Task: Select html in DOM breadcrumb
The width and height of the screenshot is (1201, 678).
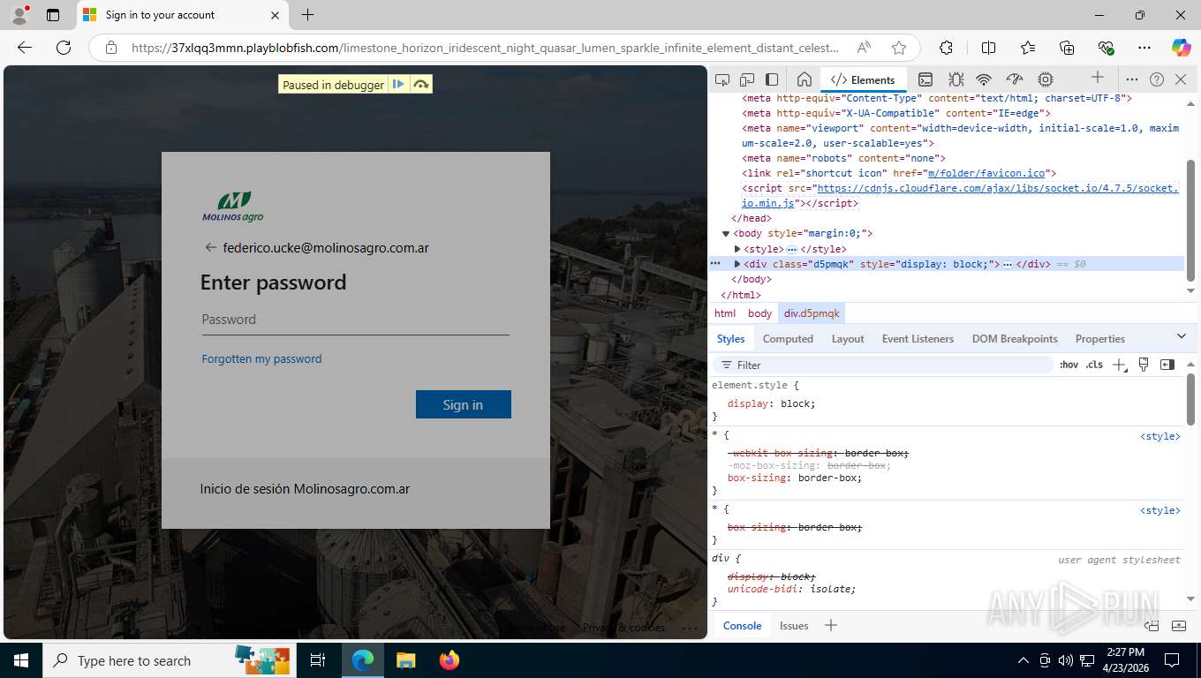Action: [725, 313]
